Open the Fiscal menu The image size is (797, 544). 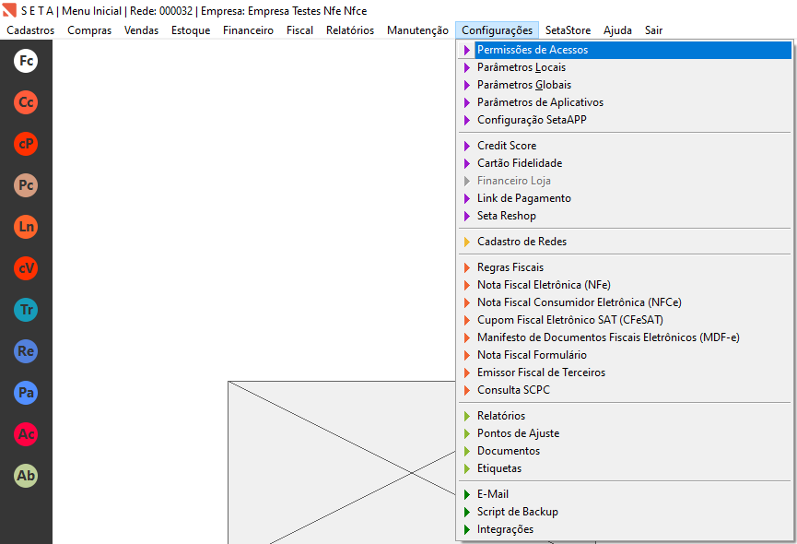click(299, 30)
